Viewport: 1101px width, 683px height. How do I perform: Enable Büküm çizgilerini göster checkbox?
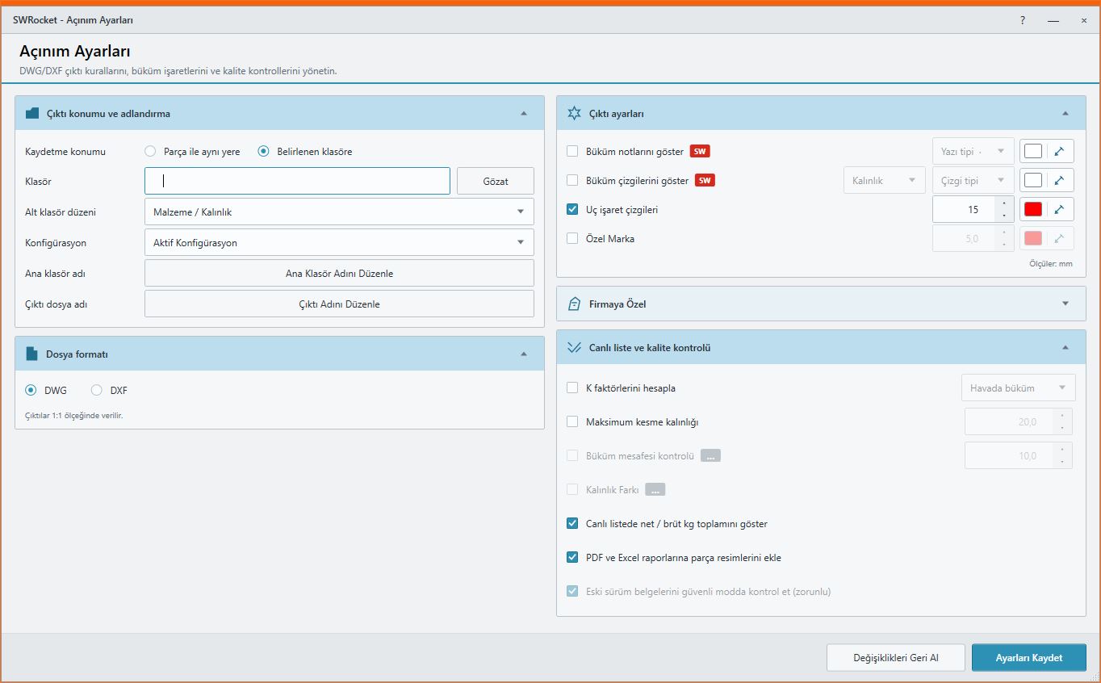pos(572,180)
